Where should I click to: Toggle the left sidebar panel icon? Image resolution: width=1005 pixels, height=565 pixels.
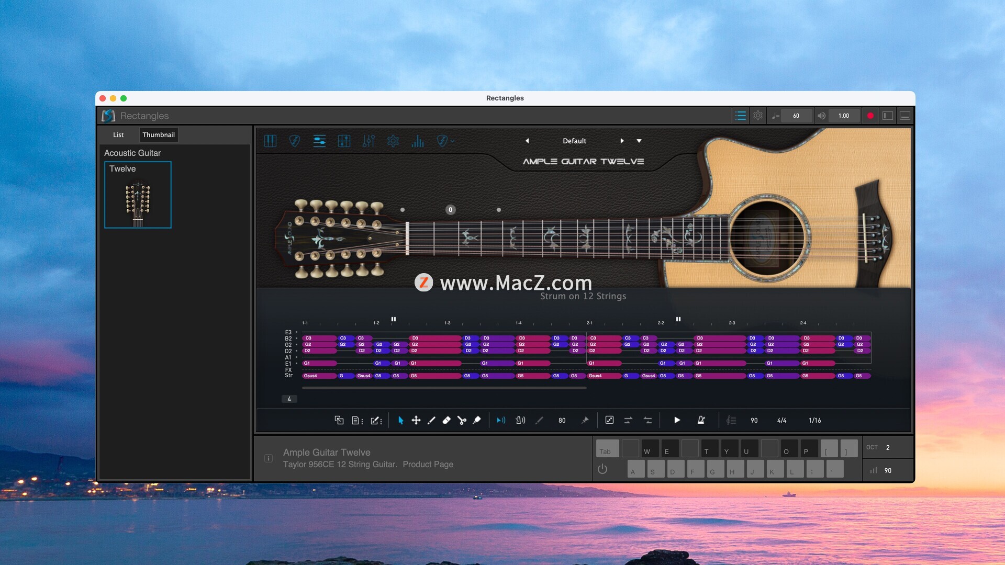888,116
